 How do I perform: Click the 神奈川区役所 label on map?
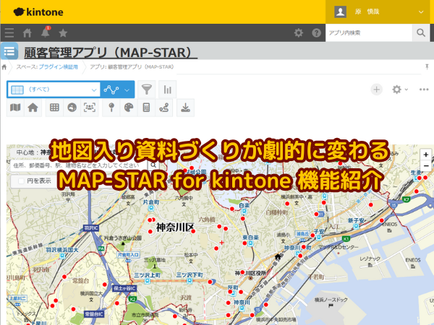(251, 273)
